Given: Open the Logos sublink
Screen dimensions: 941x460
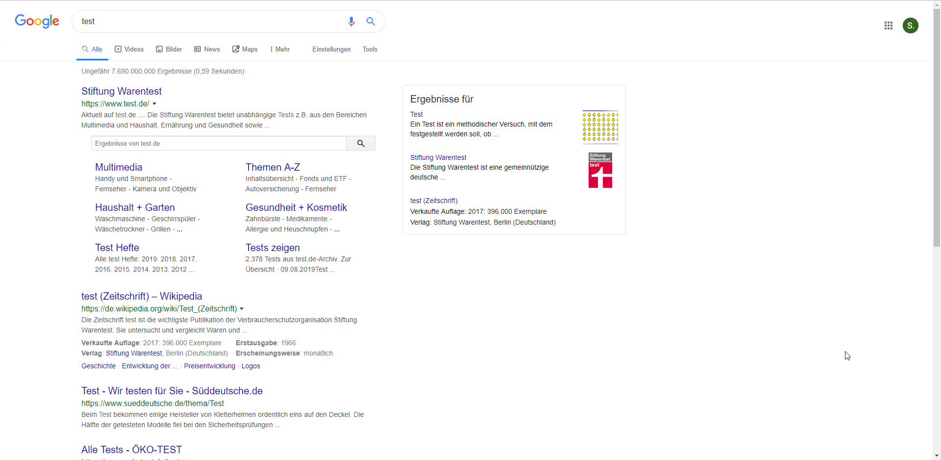Looking at the screenshot, I should click(x=251, y=366).
